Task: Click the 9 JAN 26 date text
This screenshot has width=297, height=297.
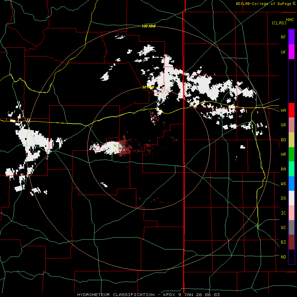Action: (x=191, y=295)
